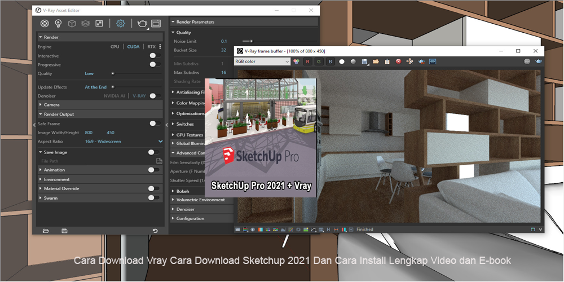
Task: Click the stop render icon in frame buffer
Action: click(527, 61)
